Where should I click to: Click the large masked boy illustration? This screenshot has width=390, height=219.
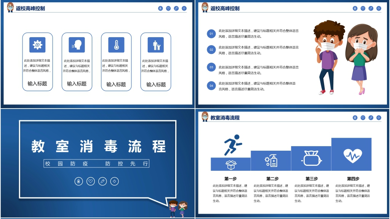click(x=326, y=57)
